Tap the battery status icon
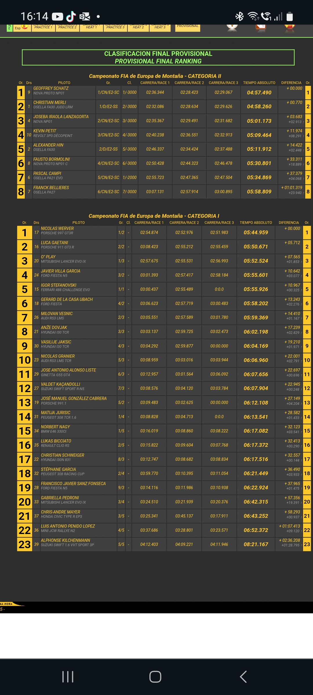This screenshot has height=695, width=313. pos(290,17)
